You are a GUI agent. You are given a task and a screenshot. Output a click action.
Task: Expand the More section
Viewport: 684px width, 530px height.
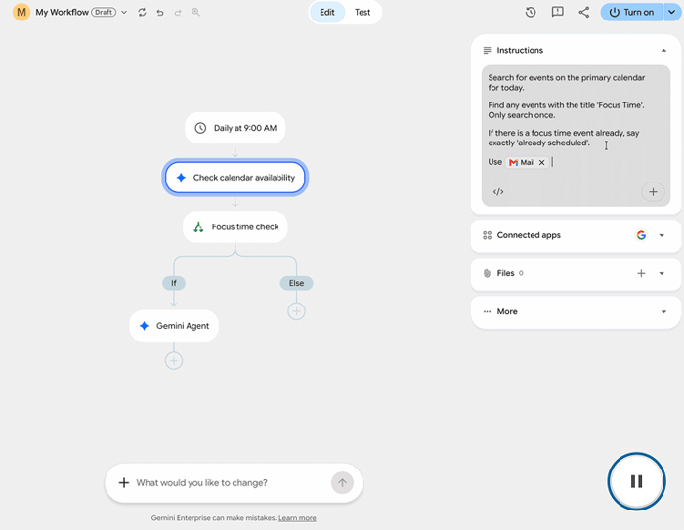pos(663,311)
